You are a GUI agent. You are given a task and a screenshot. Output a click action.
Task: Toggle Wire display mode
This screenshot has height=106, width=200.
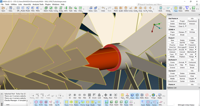pyautogui.click(x=137, y=96)
